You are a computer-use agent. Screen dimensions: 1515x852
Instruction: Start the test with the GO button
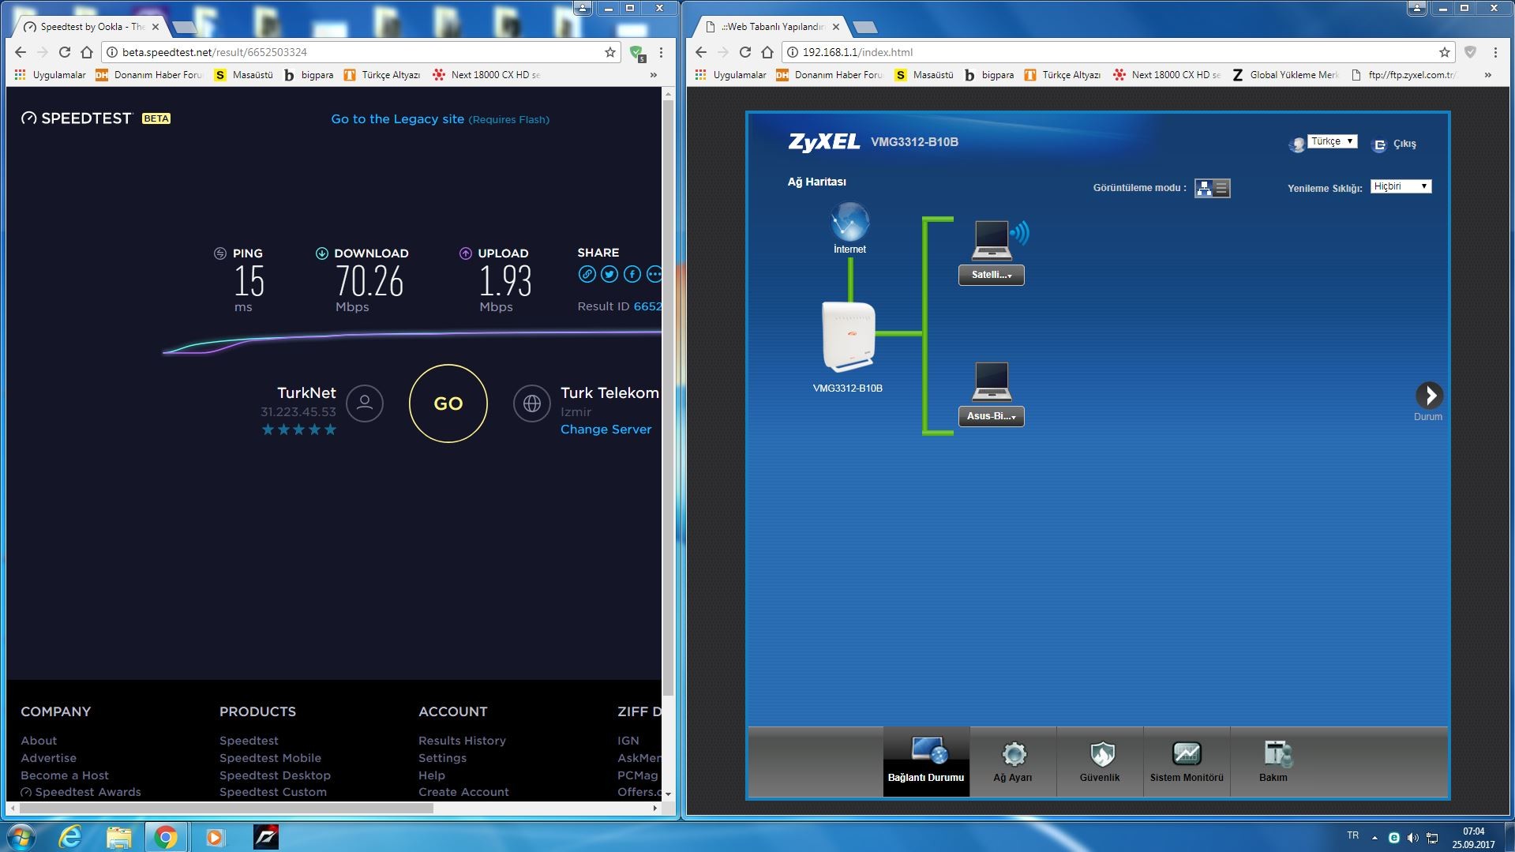pos(448,403)
